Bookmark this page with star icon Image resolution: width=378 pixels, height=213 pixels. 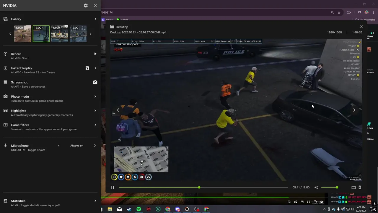(339, 12)
